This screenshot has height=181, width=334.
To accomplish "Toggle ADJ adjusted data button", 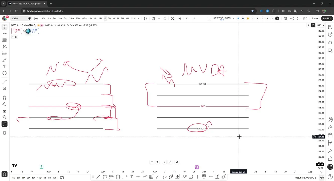I will (321, 178).
